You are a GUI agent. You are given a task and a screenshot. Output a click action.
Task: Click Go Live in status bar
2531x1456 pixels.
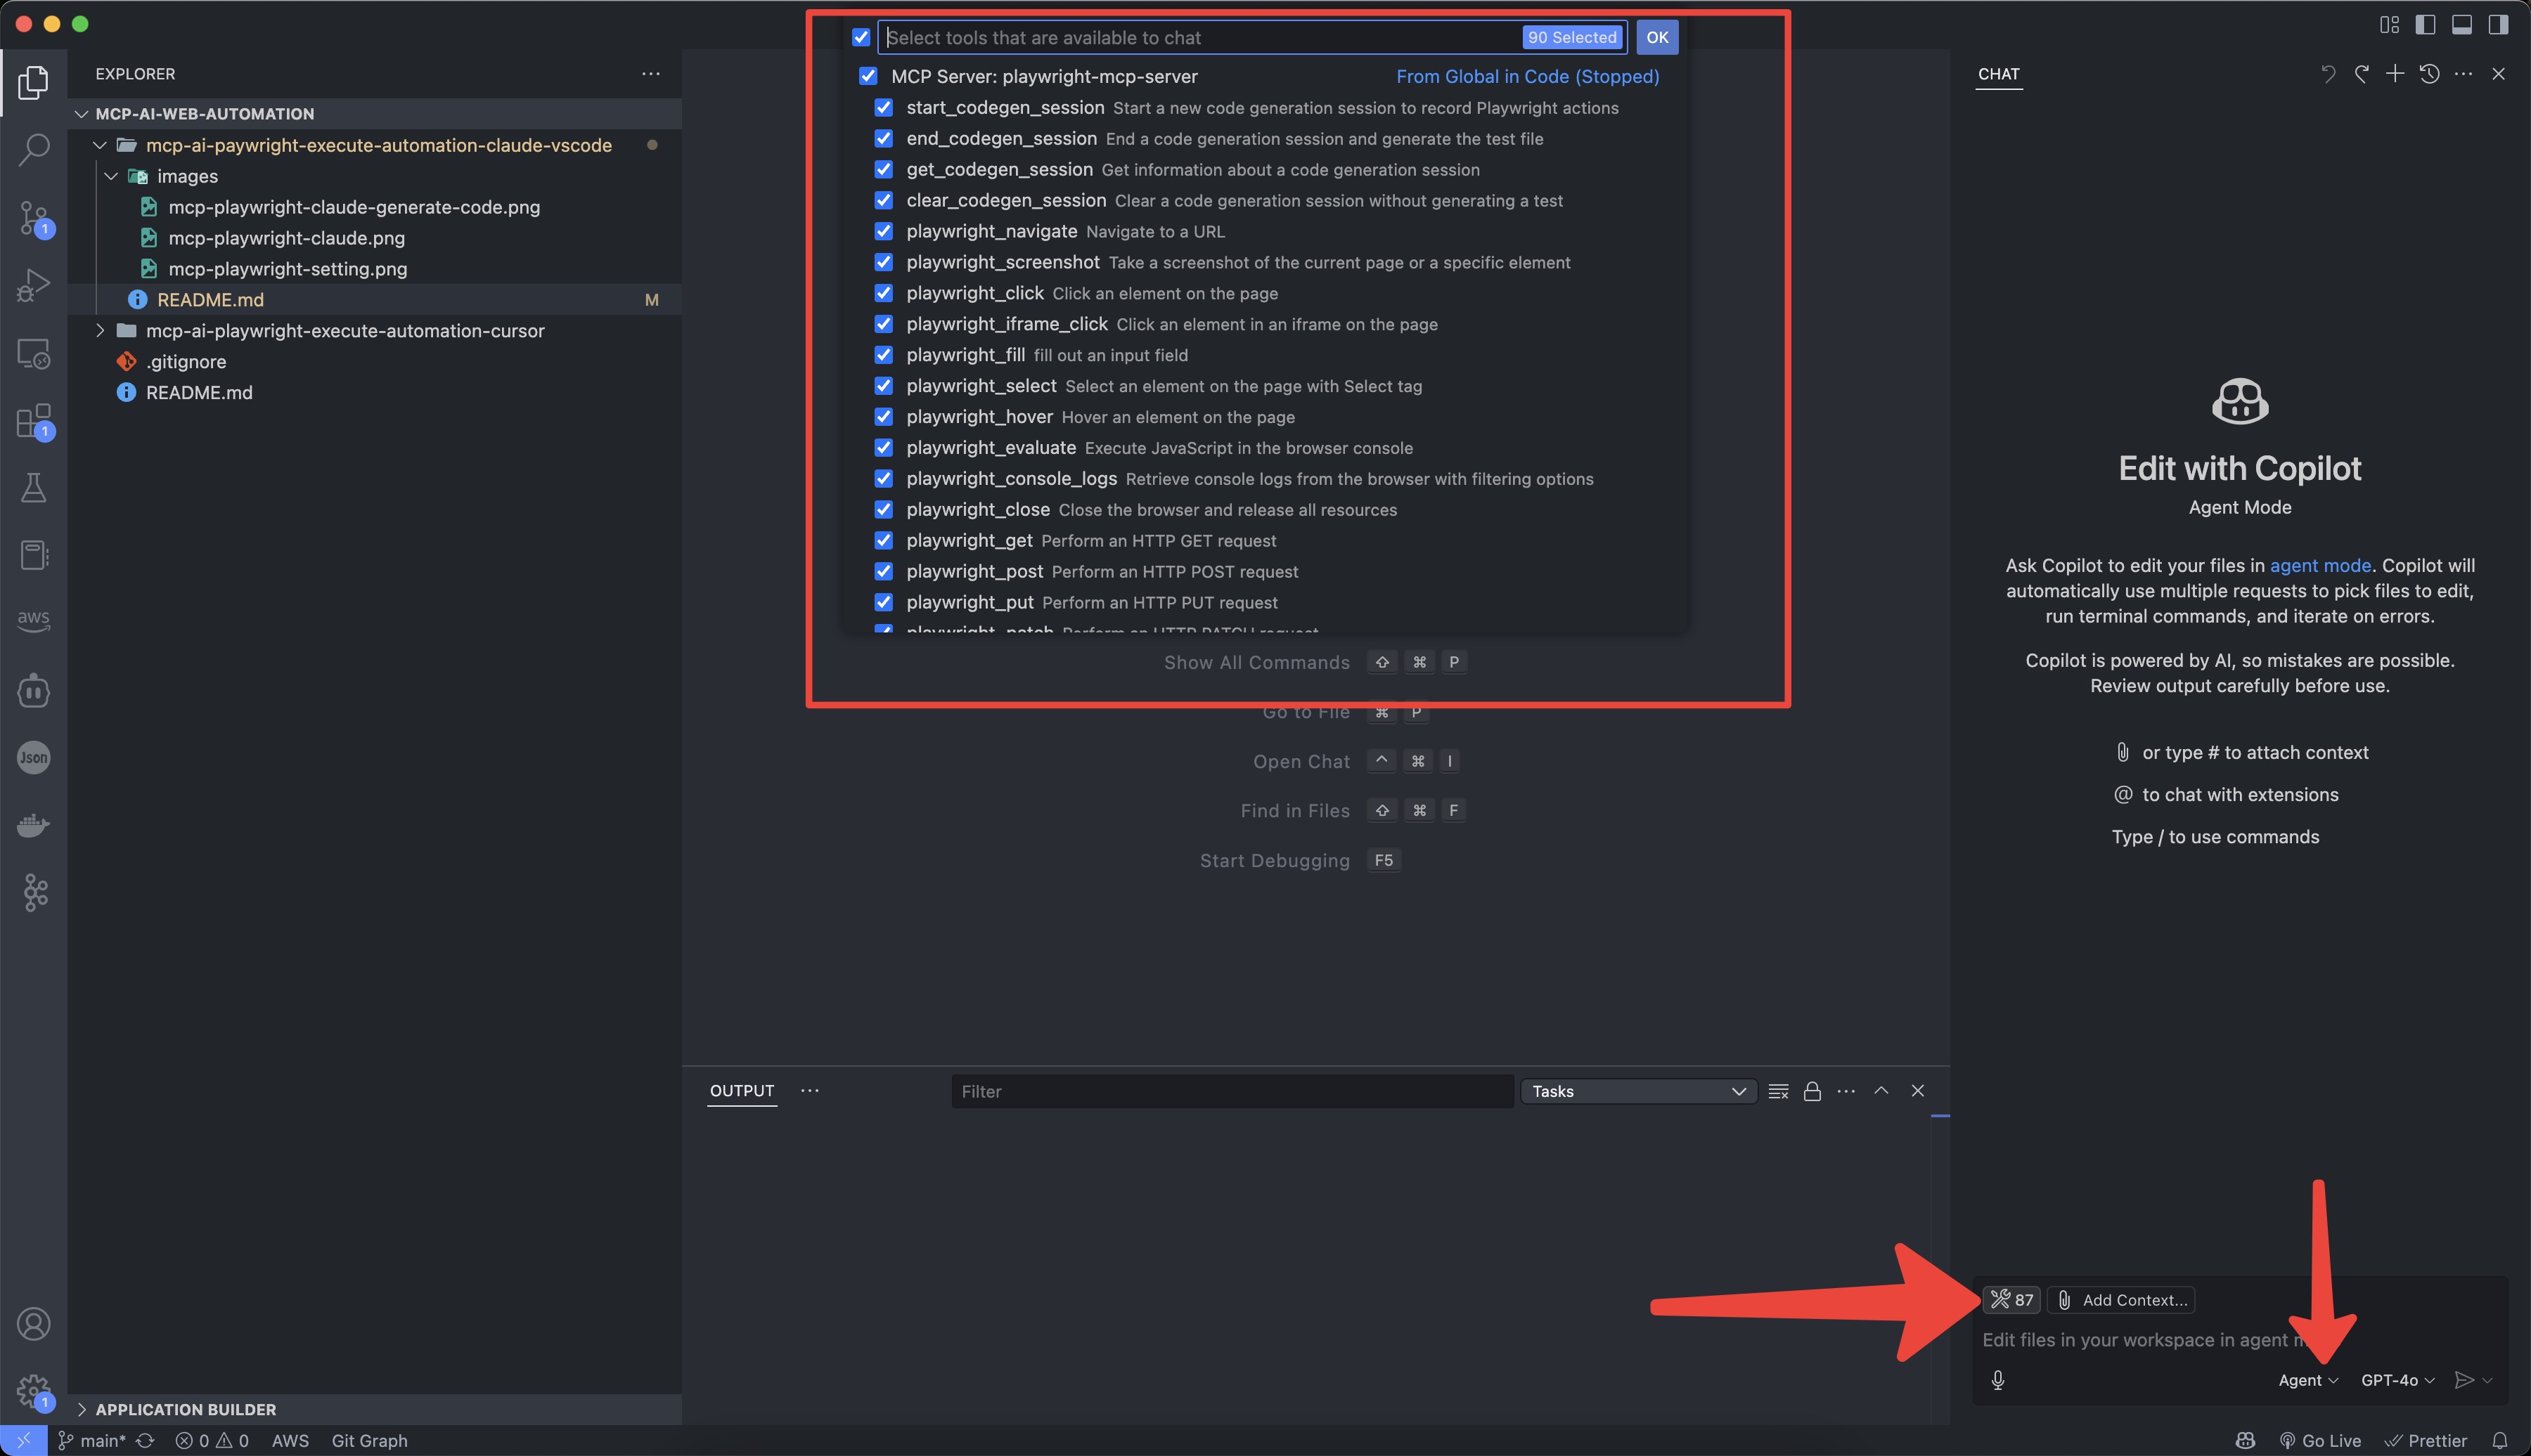(x=2321, y=1441)
